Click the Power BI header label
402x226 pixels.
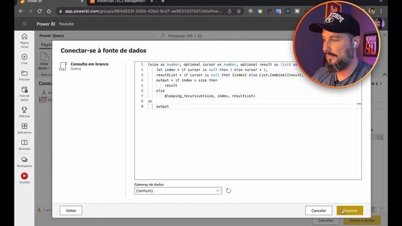[x=46, y=24]
